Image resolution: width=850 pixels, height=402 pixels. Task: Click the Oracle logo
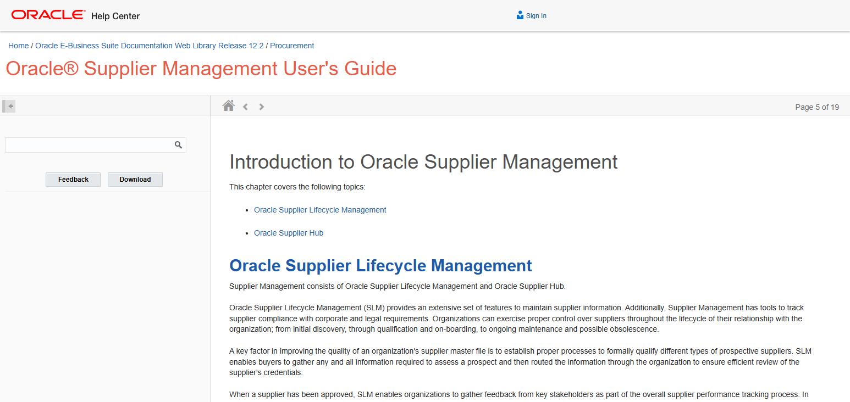(x=48, y=15)
